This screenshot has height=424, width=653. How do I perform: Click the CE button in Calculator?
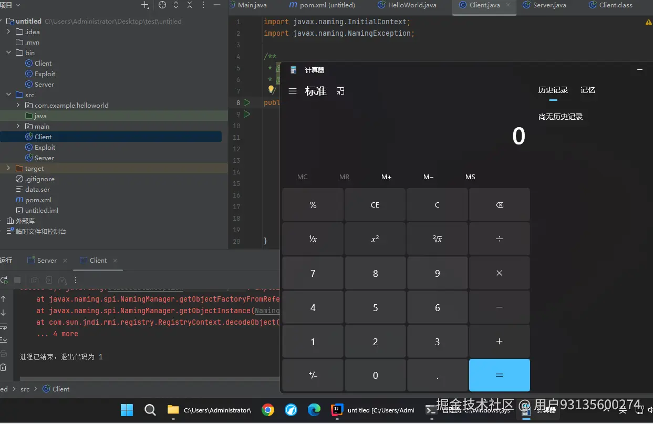tap(375, 205)
